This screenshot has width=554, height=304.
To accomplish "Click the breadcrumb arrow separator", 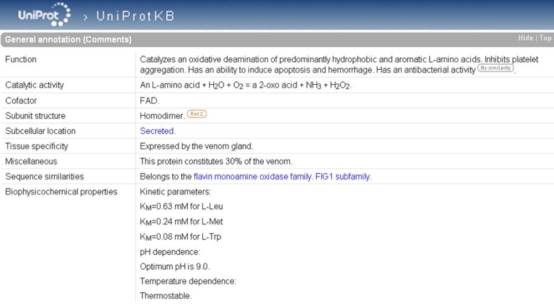I will [x=85, y=17].
